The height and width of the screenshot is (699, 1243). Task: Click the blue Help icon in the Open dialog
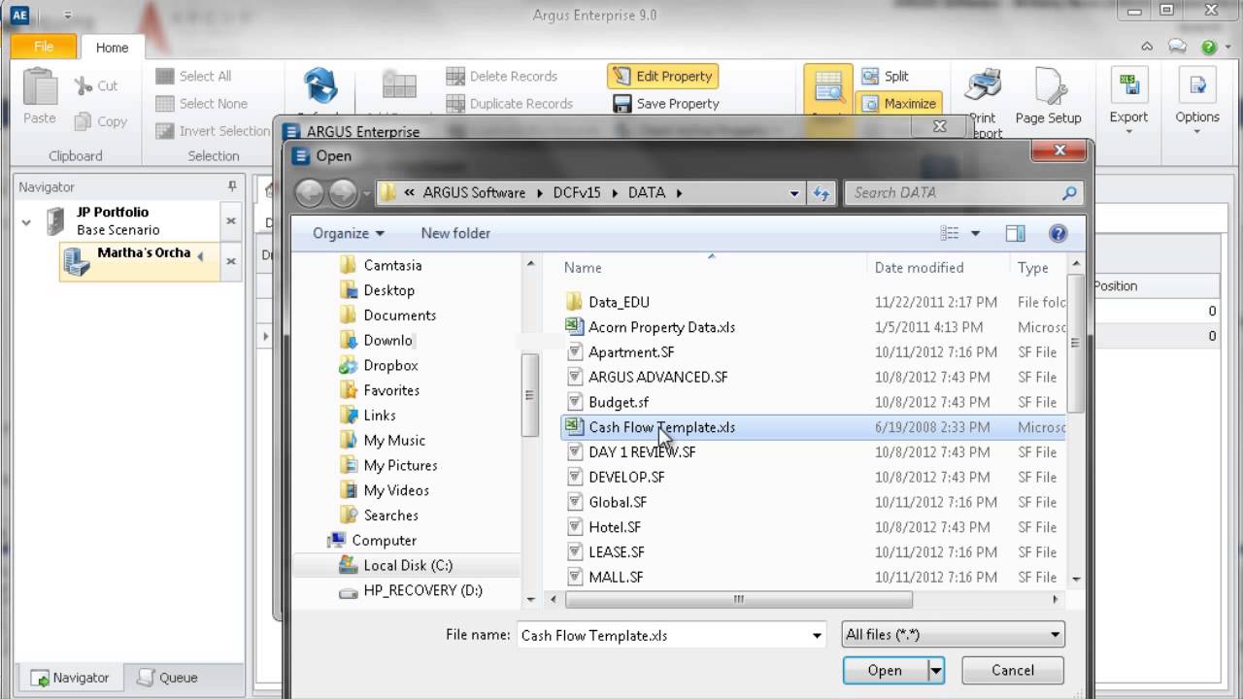click(1058, 233)
